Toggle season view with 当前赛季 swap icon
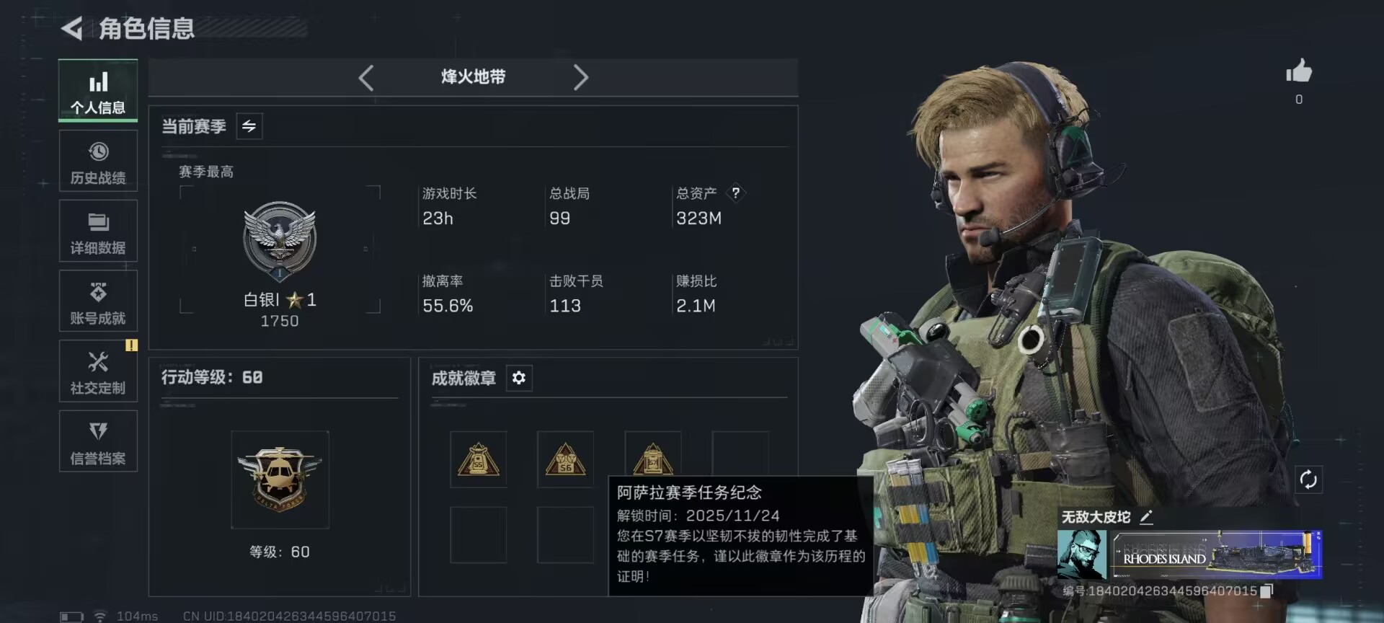Image resolution: width=1384 pixels, height=623 pixels. (249, 127)
